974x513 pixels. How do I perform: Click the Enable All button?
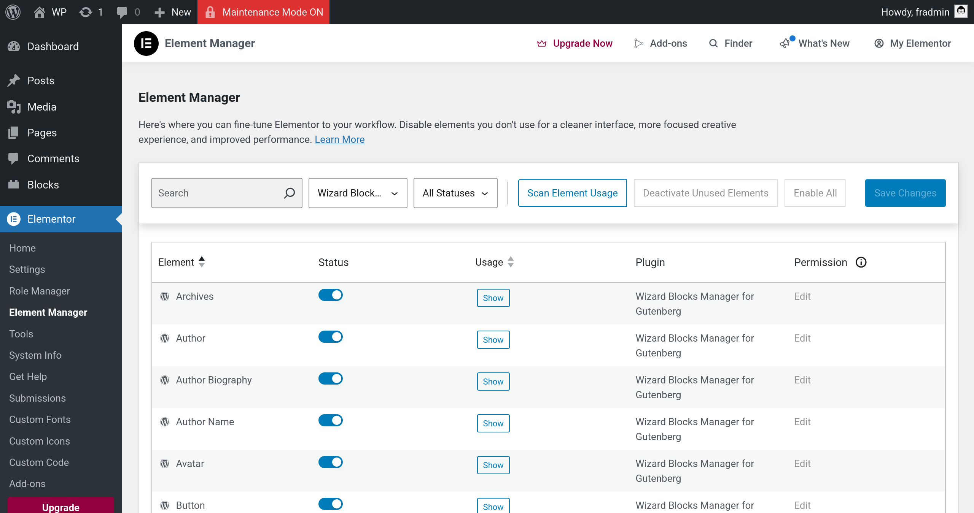coord(815,193)
